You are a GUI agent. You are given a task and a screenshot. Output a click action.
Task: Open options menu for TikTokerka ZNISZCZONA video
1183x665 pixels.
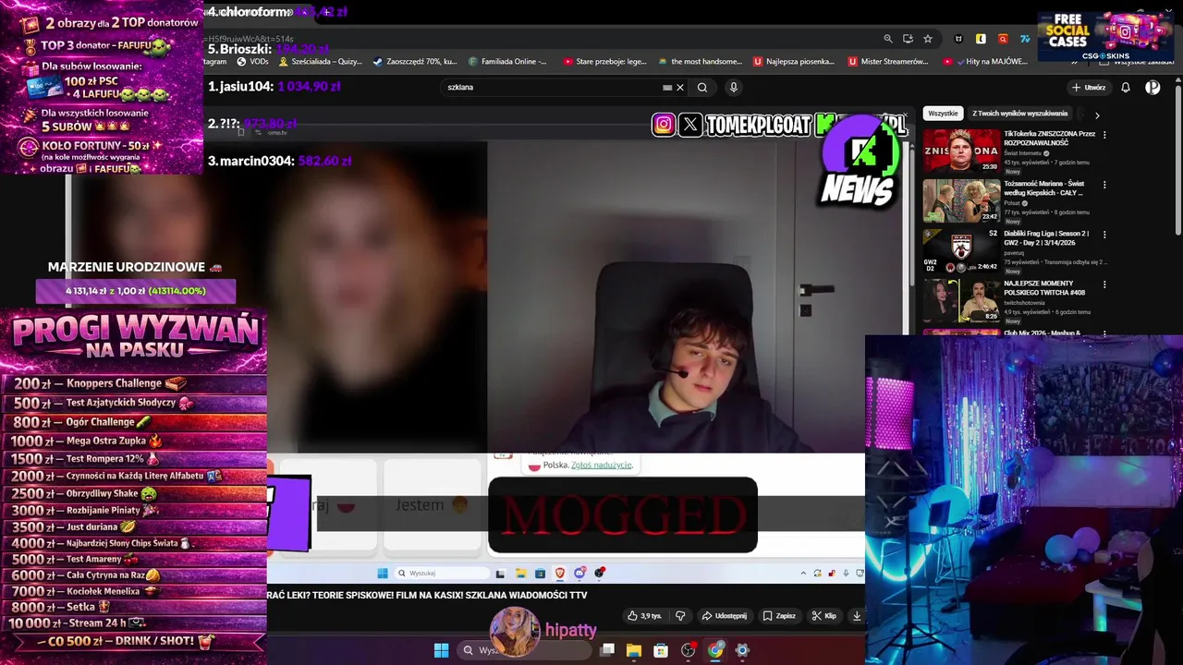[1104, 135]
